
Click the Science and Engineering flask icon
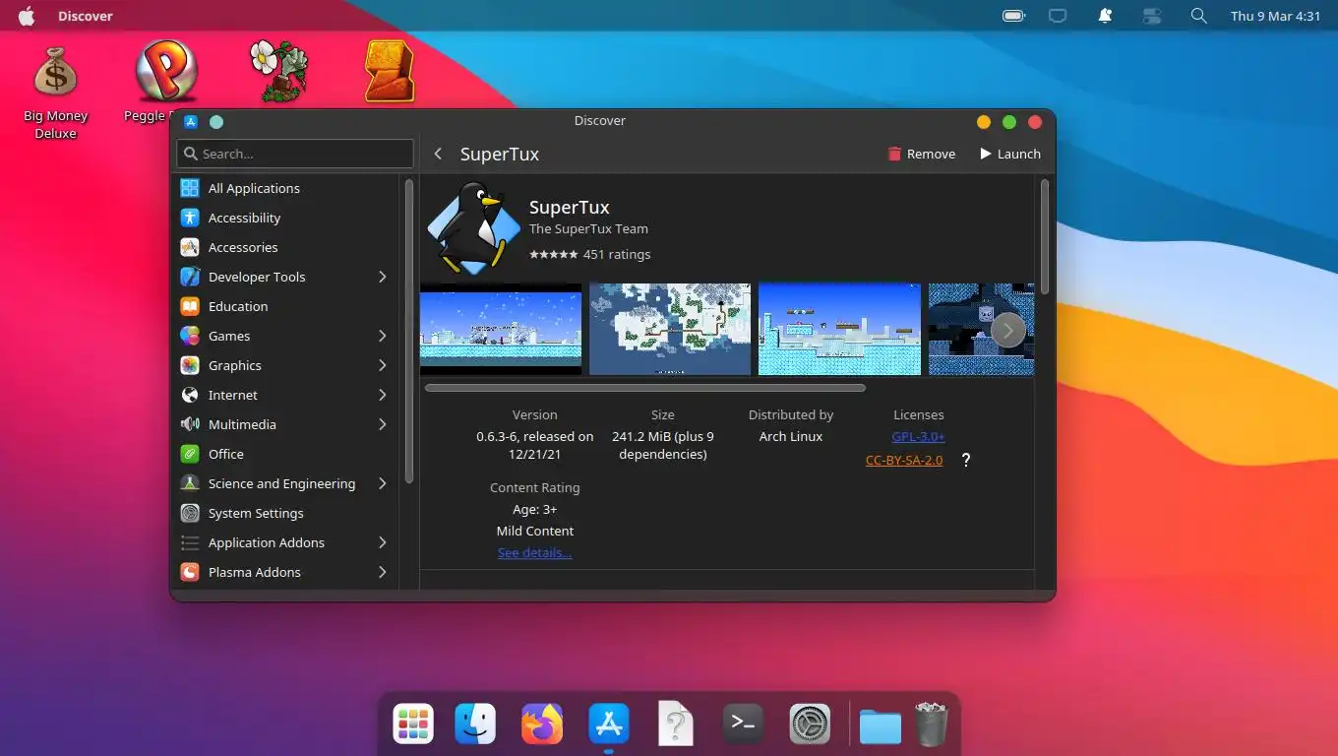point(190,483)
